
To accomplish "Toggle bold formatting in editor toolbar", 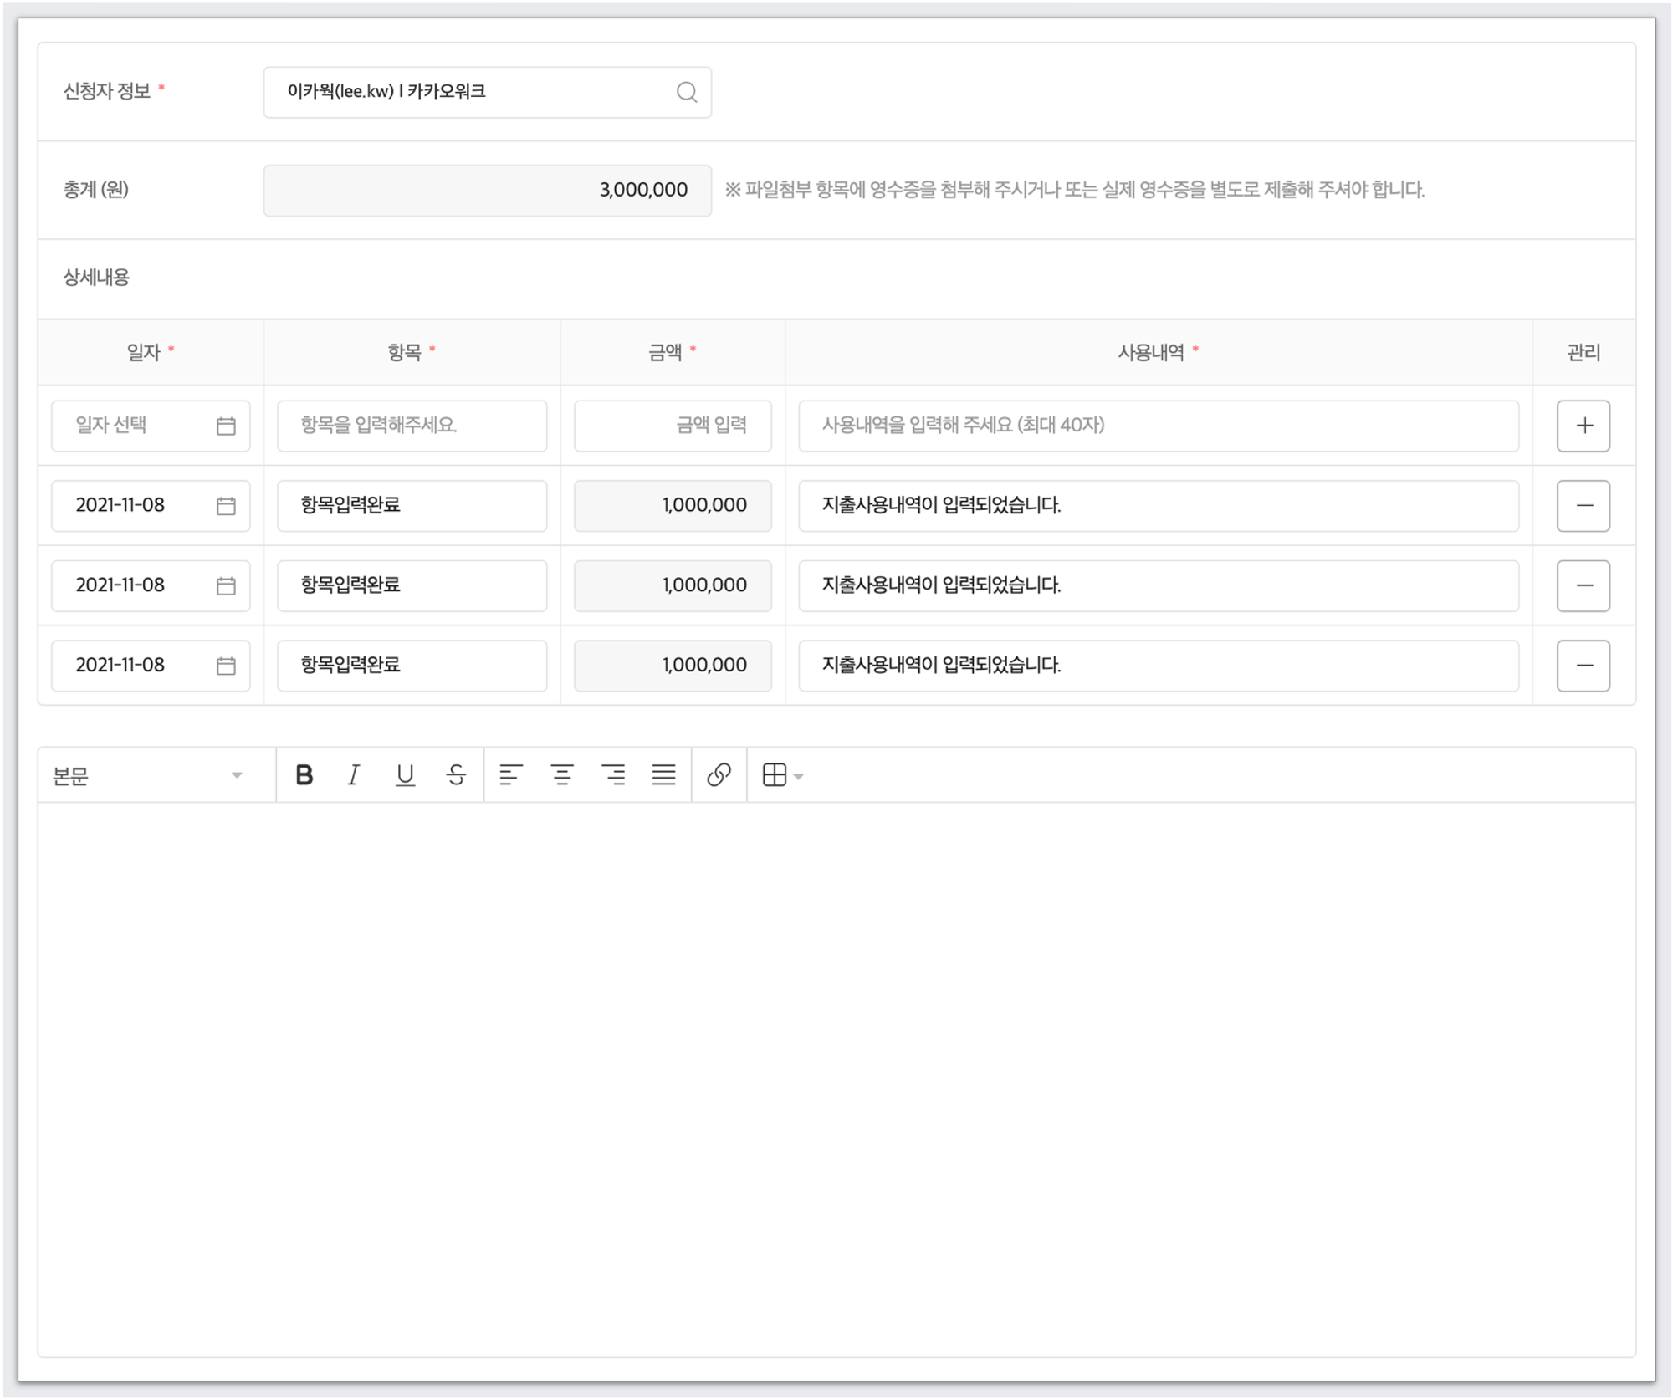I will click(x=304, y=775).
